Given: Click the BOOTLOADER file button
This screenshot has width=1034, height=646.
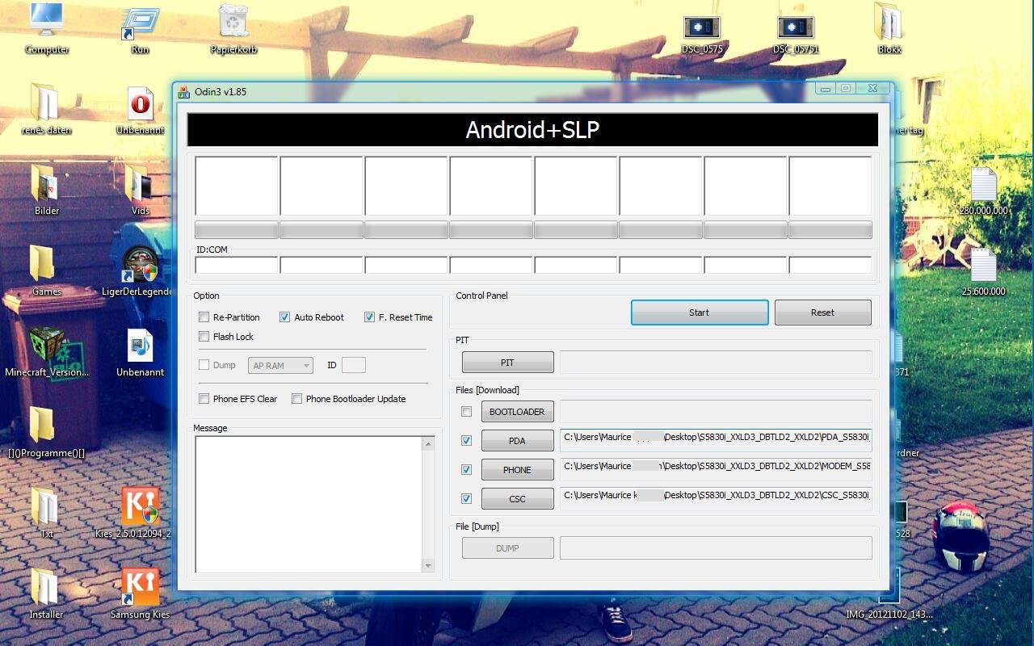Looking at the screenshot, I should [x=517, y=412].
